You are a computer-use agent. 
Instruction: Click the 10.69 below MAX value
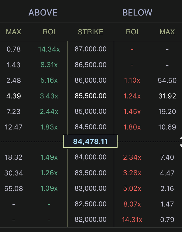pyautogui.click(x=167, y=127)
